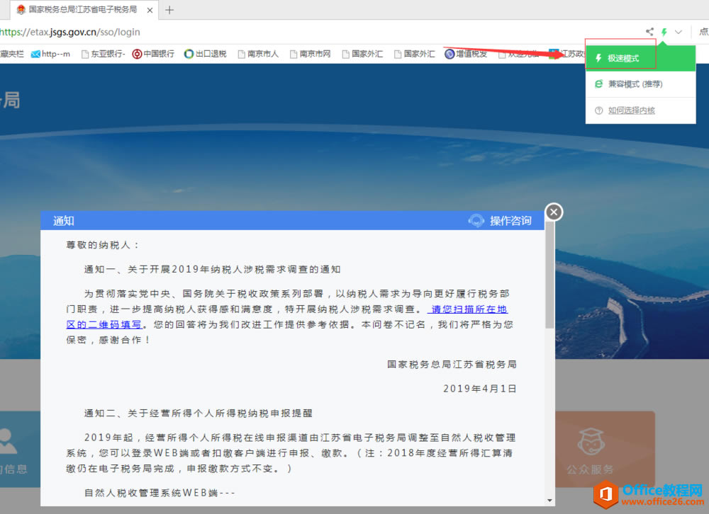This screenshot has width=709, height=514.
Task: Open the 东亚银行 bookmark
Action: point(103,55)
